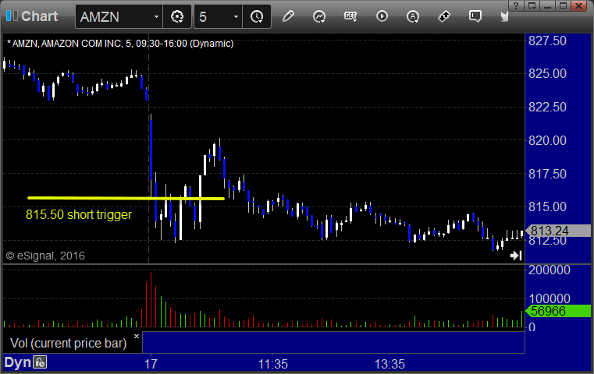Click the 825.00 price axis label
This screenshot has height=374, width=594.
[547, 73]
